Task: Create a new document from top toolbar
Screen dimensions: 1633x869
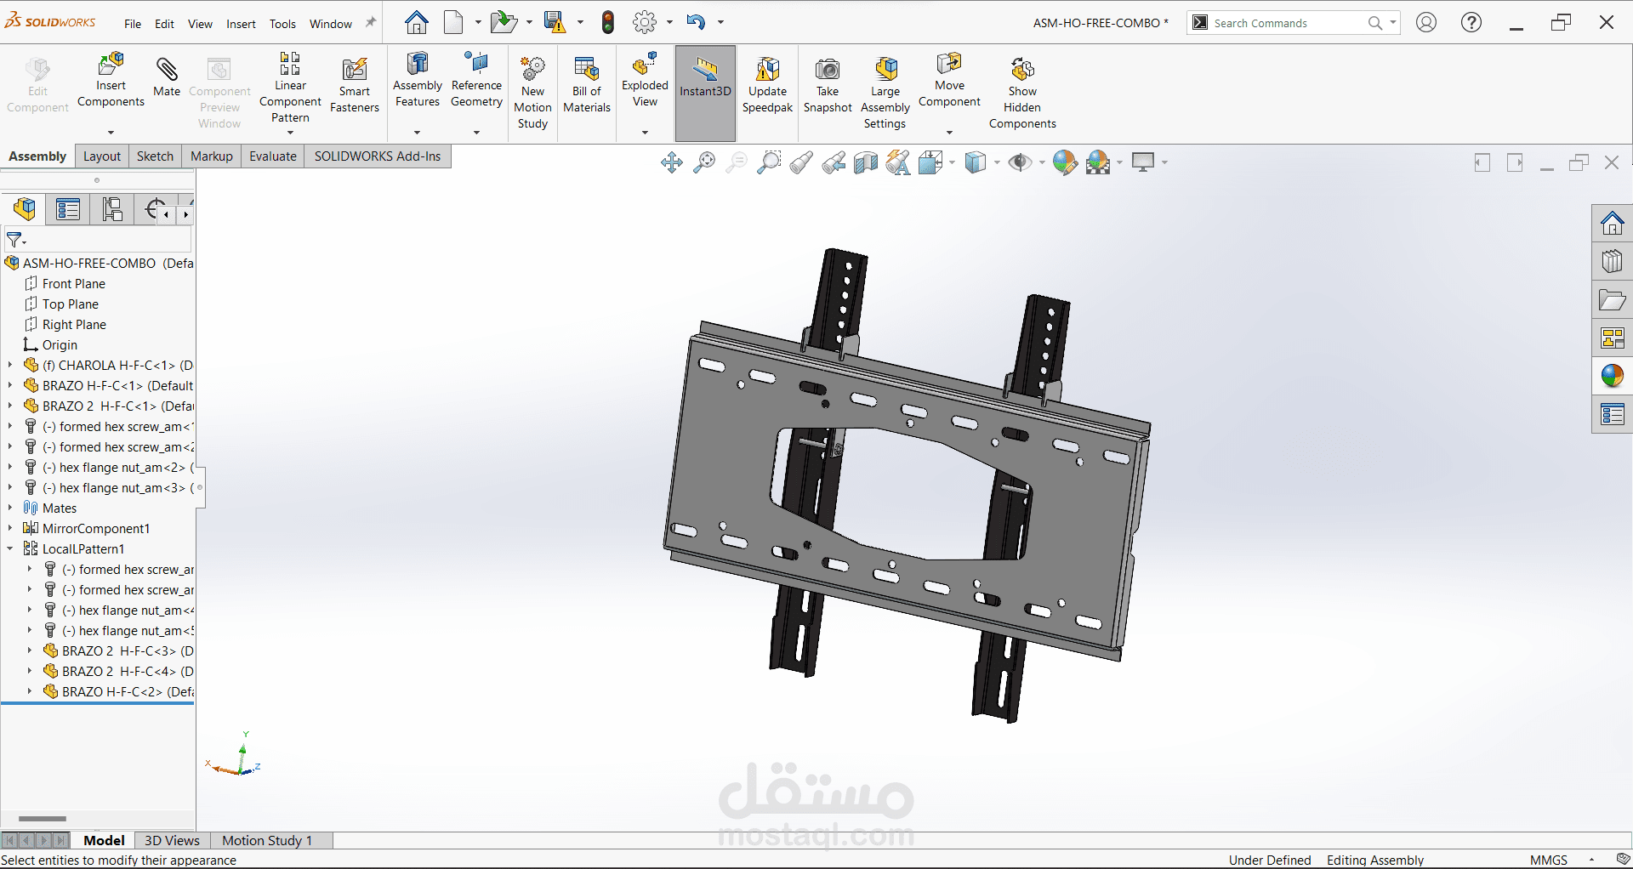Action: point(454,22)
